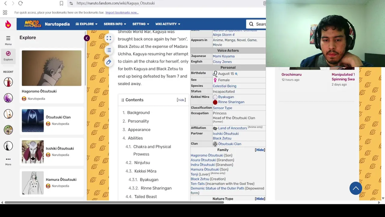This screenshot has height=217, width=385.
Task: Click the browser back arrow
Action: 5,3
